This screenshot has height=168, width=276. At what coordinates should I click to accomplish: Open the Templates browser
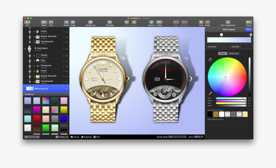click(x=109, y=22)
